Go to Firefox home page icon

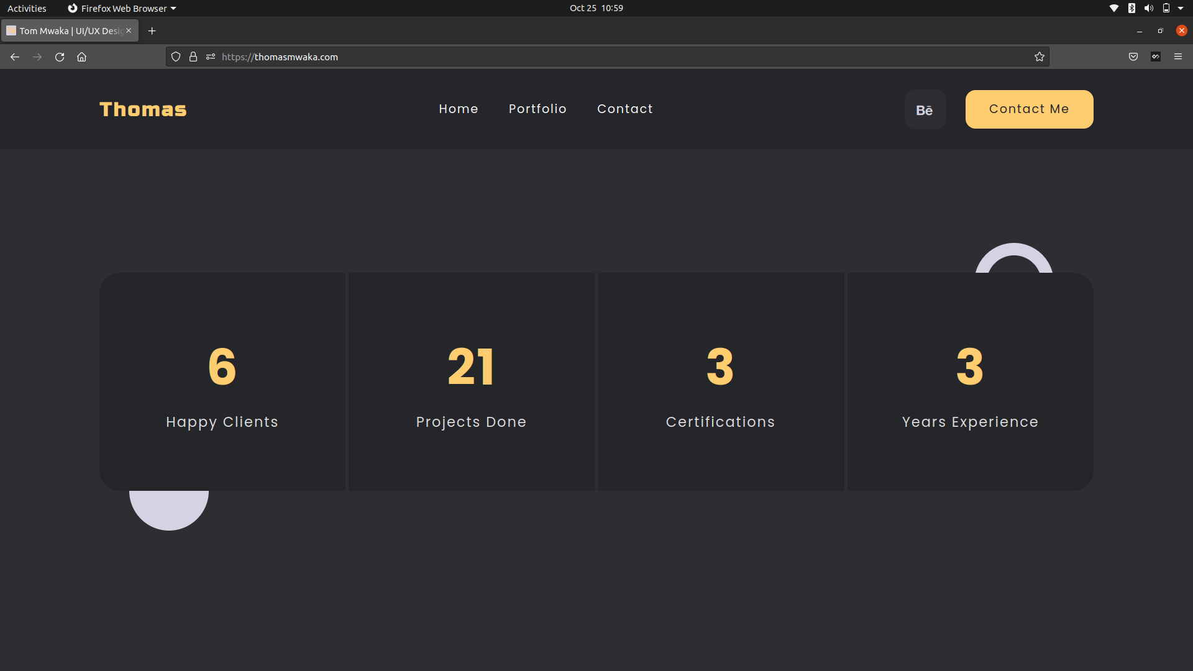(x=81, y=57)
